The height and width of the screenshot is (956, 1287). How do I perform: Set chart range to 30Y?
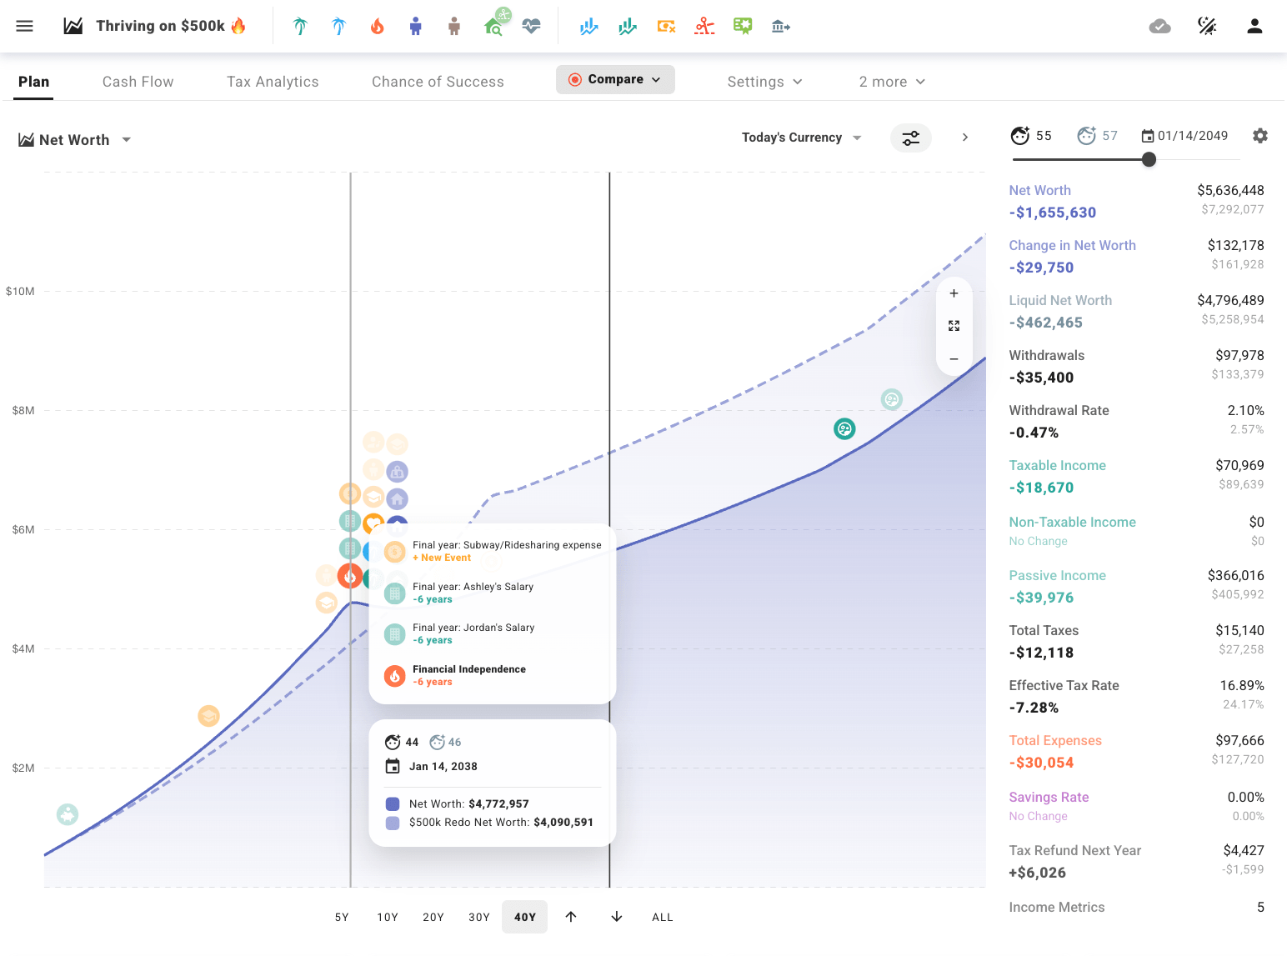[479, 917]
